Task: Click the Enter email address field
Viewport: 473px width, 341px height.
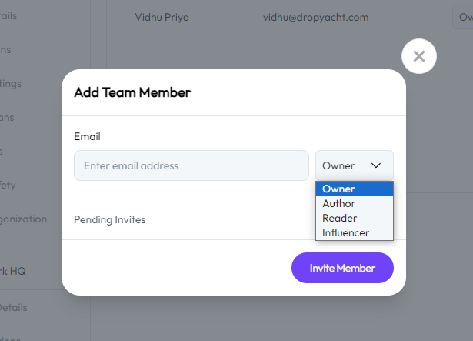Action: [192, 165]
